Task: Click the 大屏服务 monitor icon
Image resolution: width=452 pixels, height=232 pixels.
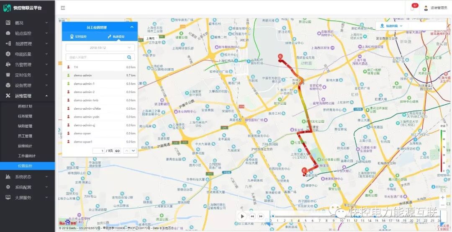Action: click(8, 197)
